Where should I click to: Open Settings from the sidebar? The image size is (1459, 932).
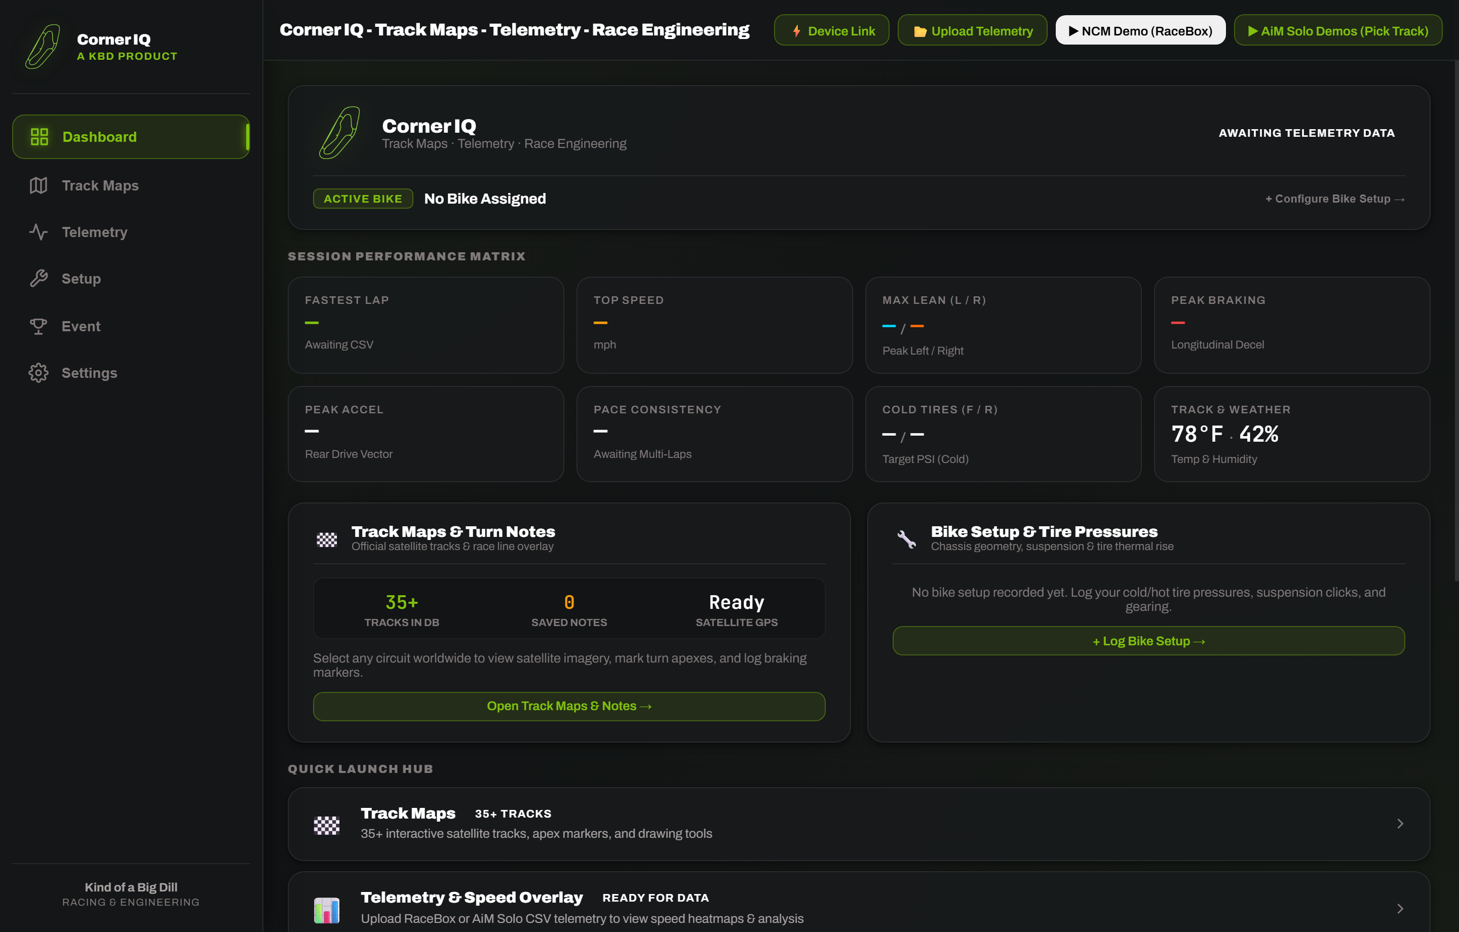tap(131, 373)
